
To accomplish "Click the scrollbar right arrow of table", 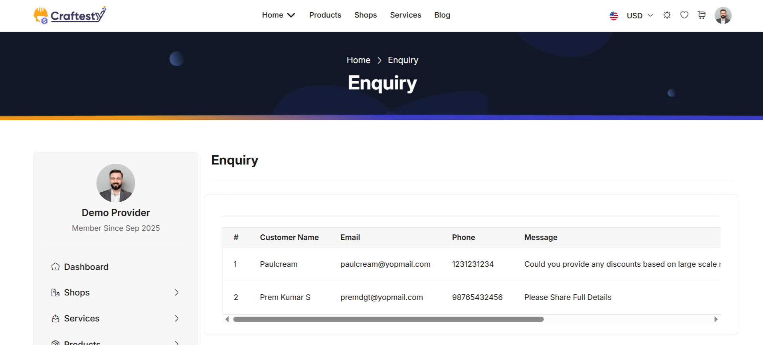I will tap(716, 319).
